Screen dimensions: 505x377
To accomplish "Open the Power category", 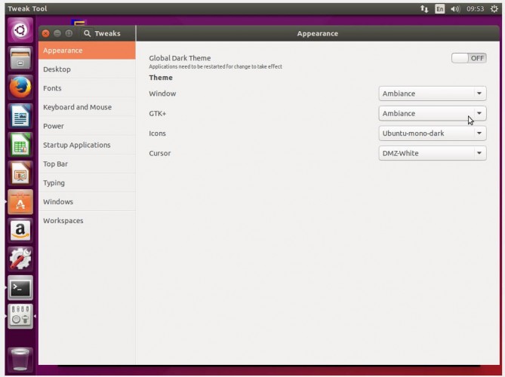I will (x=87, y=126).
